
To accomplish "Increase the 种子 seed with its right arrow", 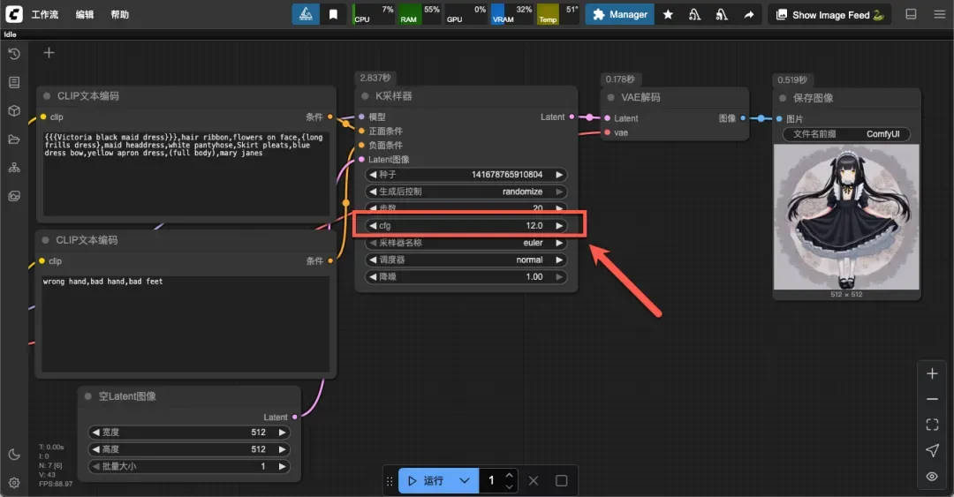I will click(x=559, y=175).
